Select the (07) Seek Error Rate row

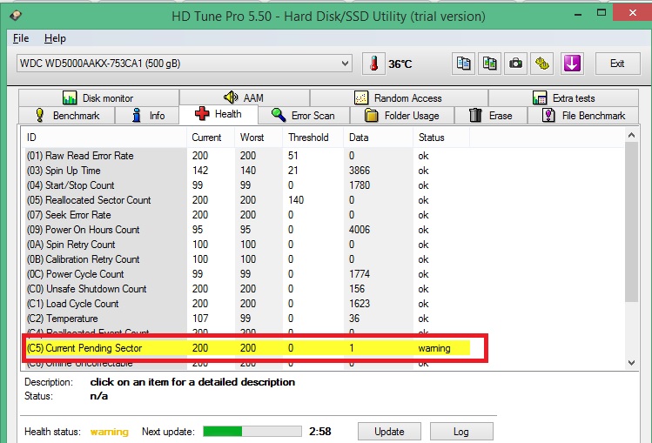247,215
